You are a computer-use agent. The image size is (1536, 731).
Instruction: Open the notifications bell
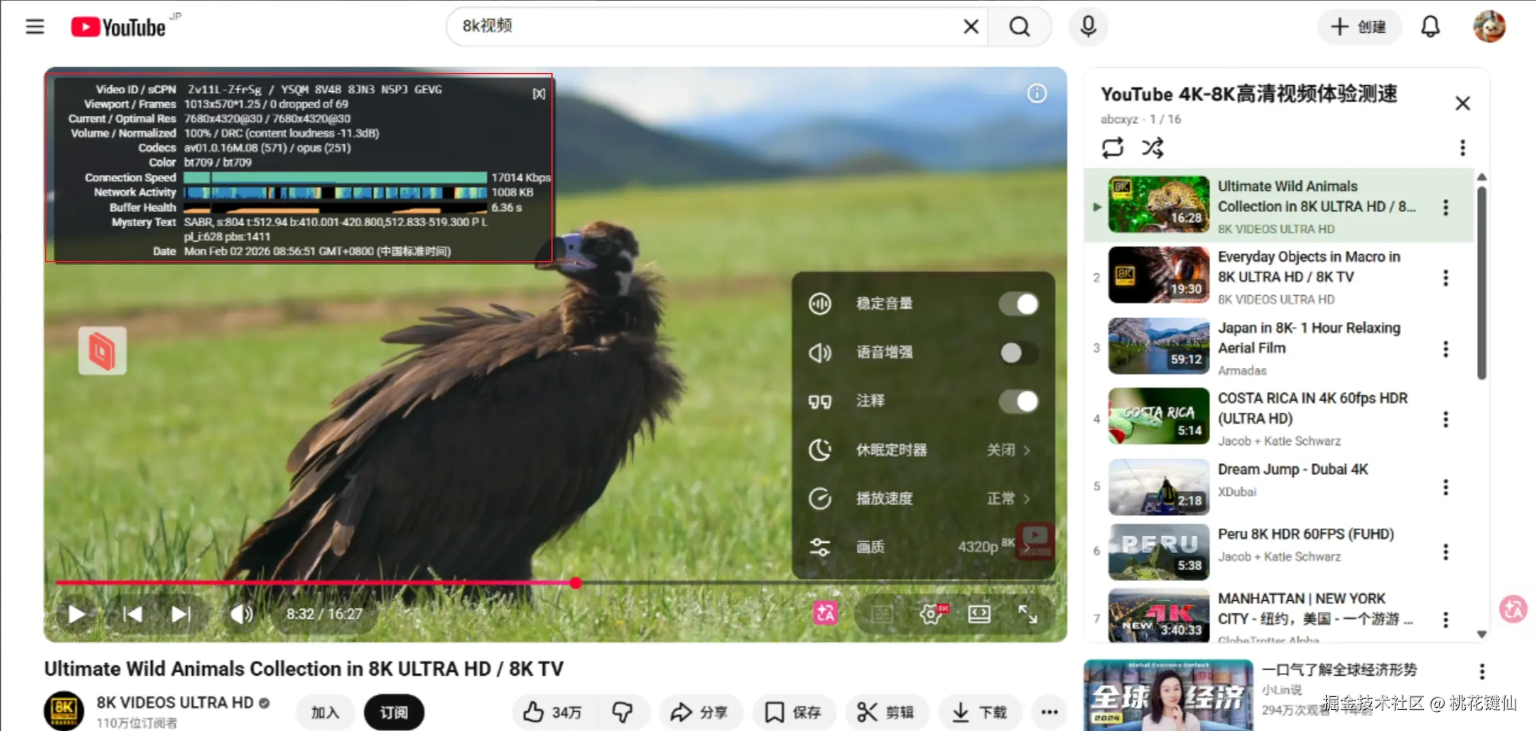click(x=1430, y=27)
